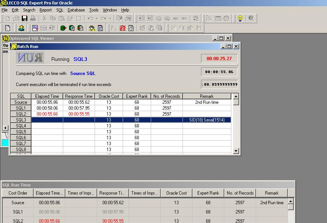The image size is (327, 223).
Task: Click the scroll up arrow in Batch Run grid
Action: click(x=236, y=96)
